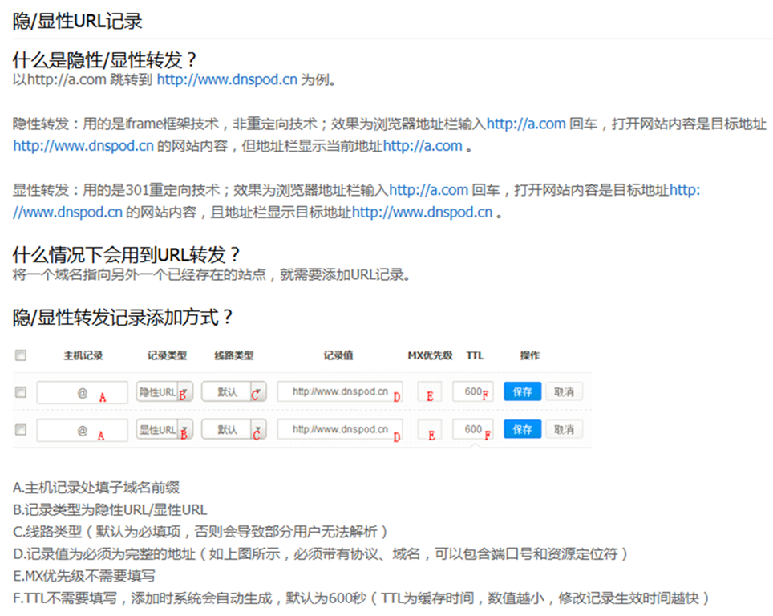Click heading 隐/显性转发记录添加方式？
This screenshot has height=616, width=773.
click(123, 317)
